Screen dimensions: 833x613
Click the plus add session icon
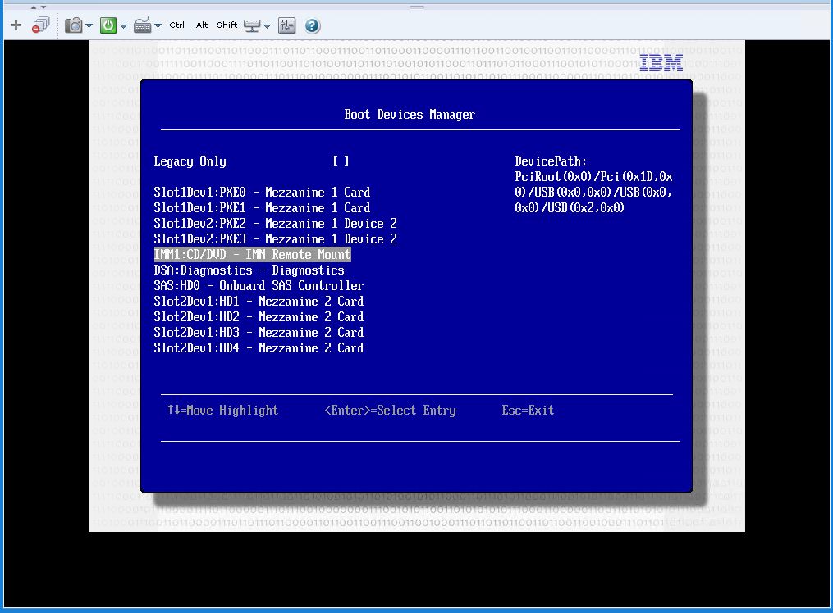[16, 25]
